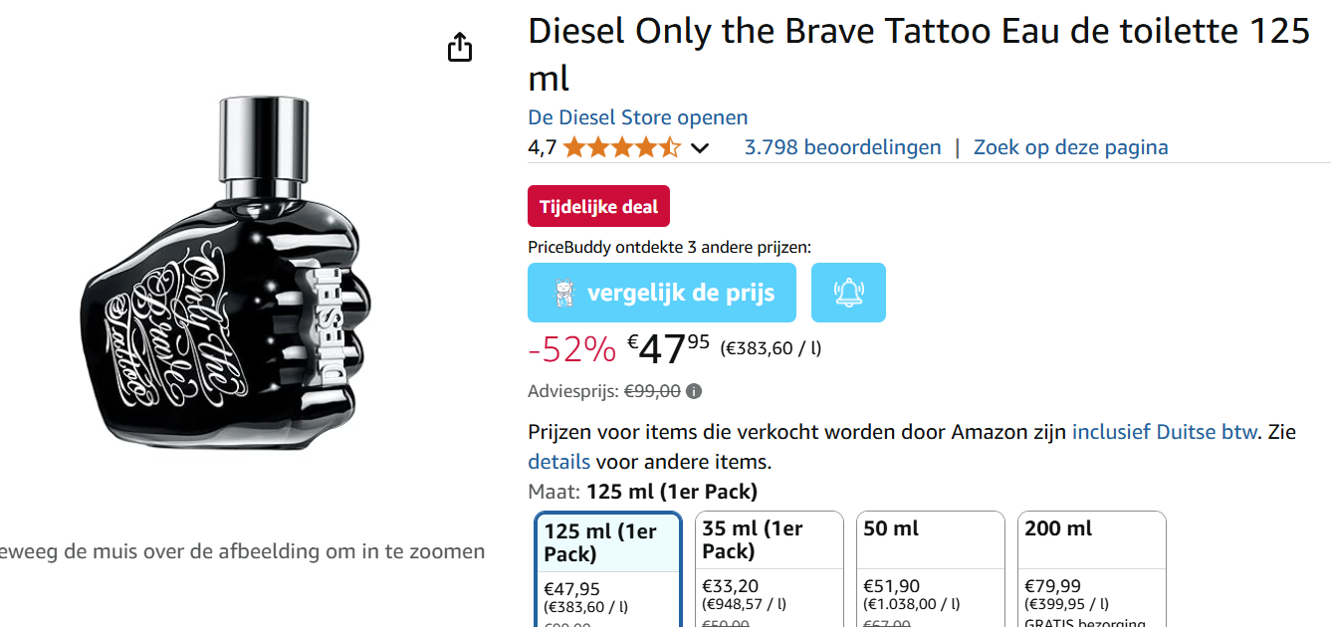The height and width of the screenshot is (627, 1331).
Task: Open the inclusief Duitse btw link
Action: tap(1163, 431)
